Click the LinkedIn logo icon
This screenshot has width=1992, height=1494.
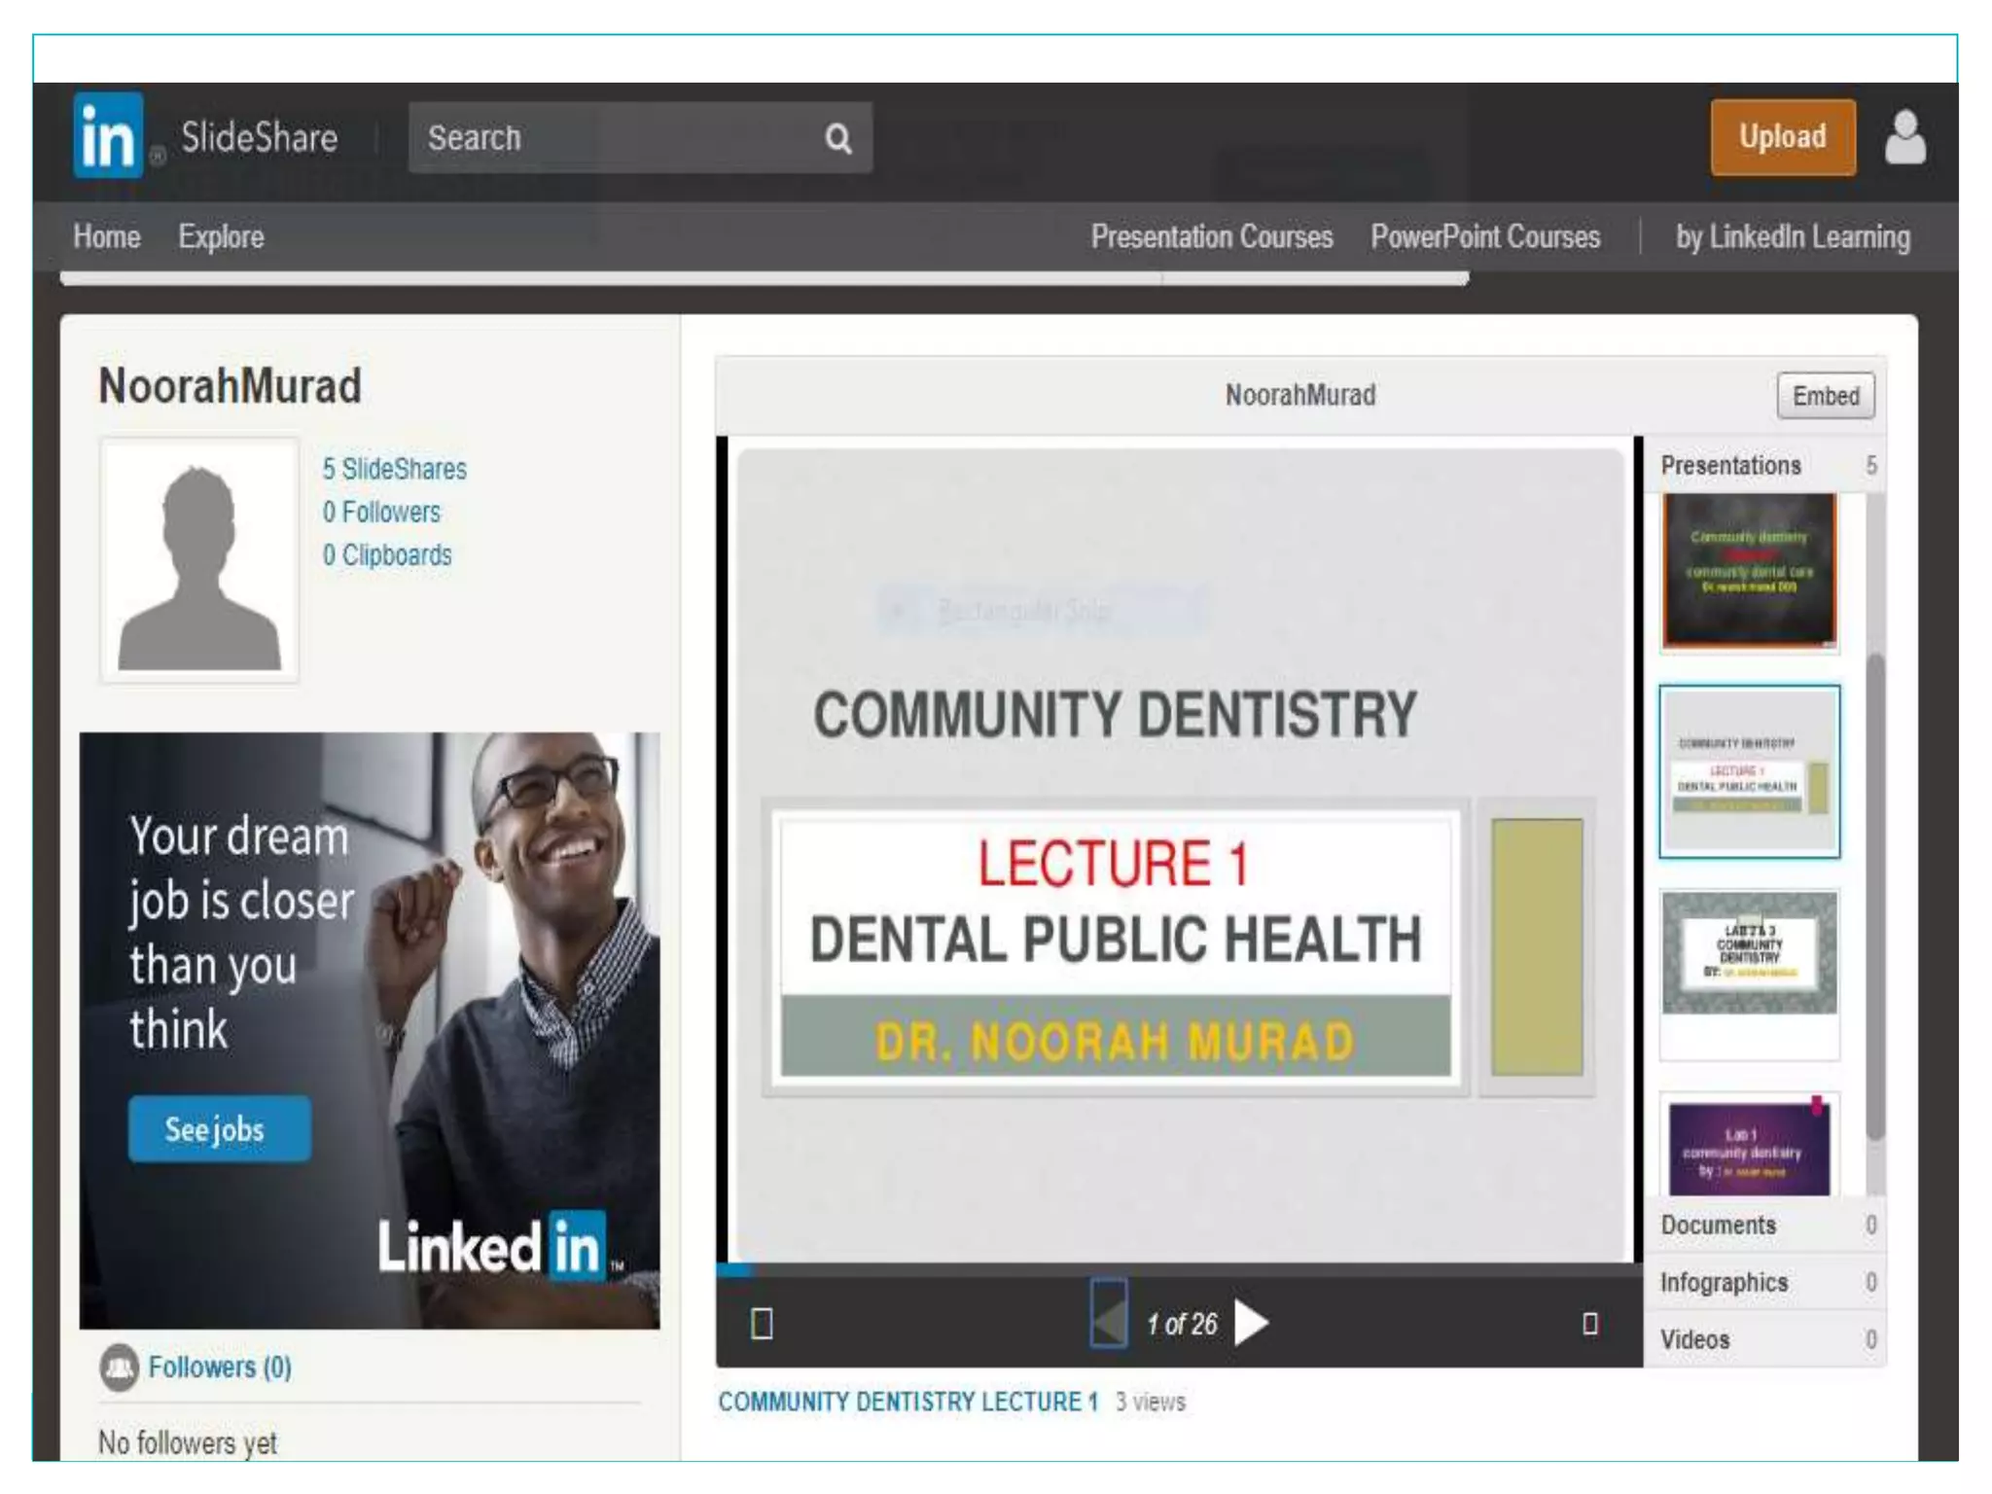(108, 137)
